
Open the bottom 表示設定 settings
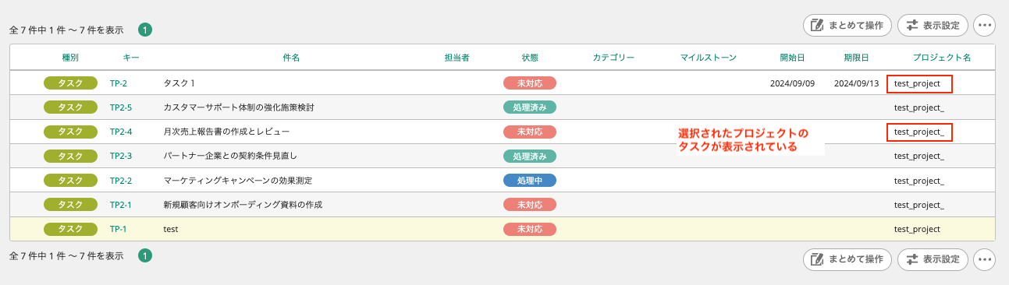point(933,259)
